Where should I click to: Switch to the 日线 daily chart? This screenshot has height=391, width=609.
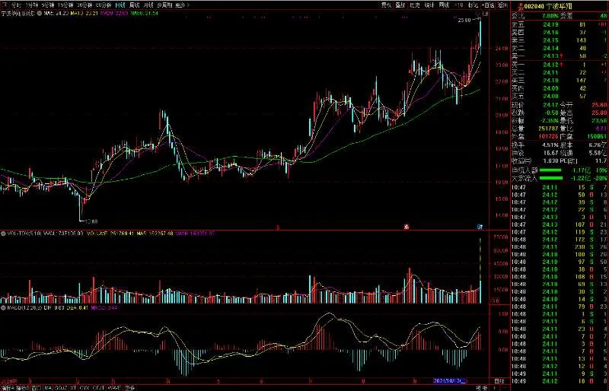coord(120,5)
